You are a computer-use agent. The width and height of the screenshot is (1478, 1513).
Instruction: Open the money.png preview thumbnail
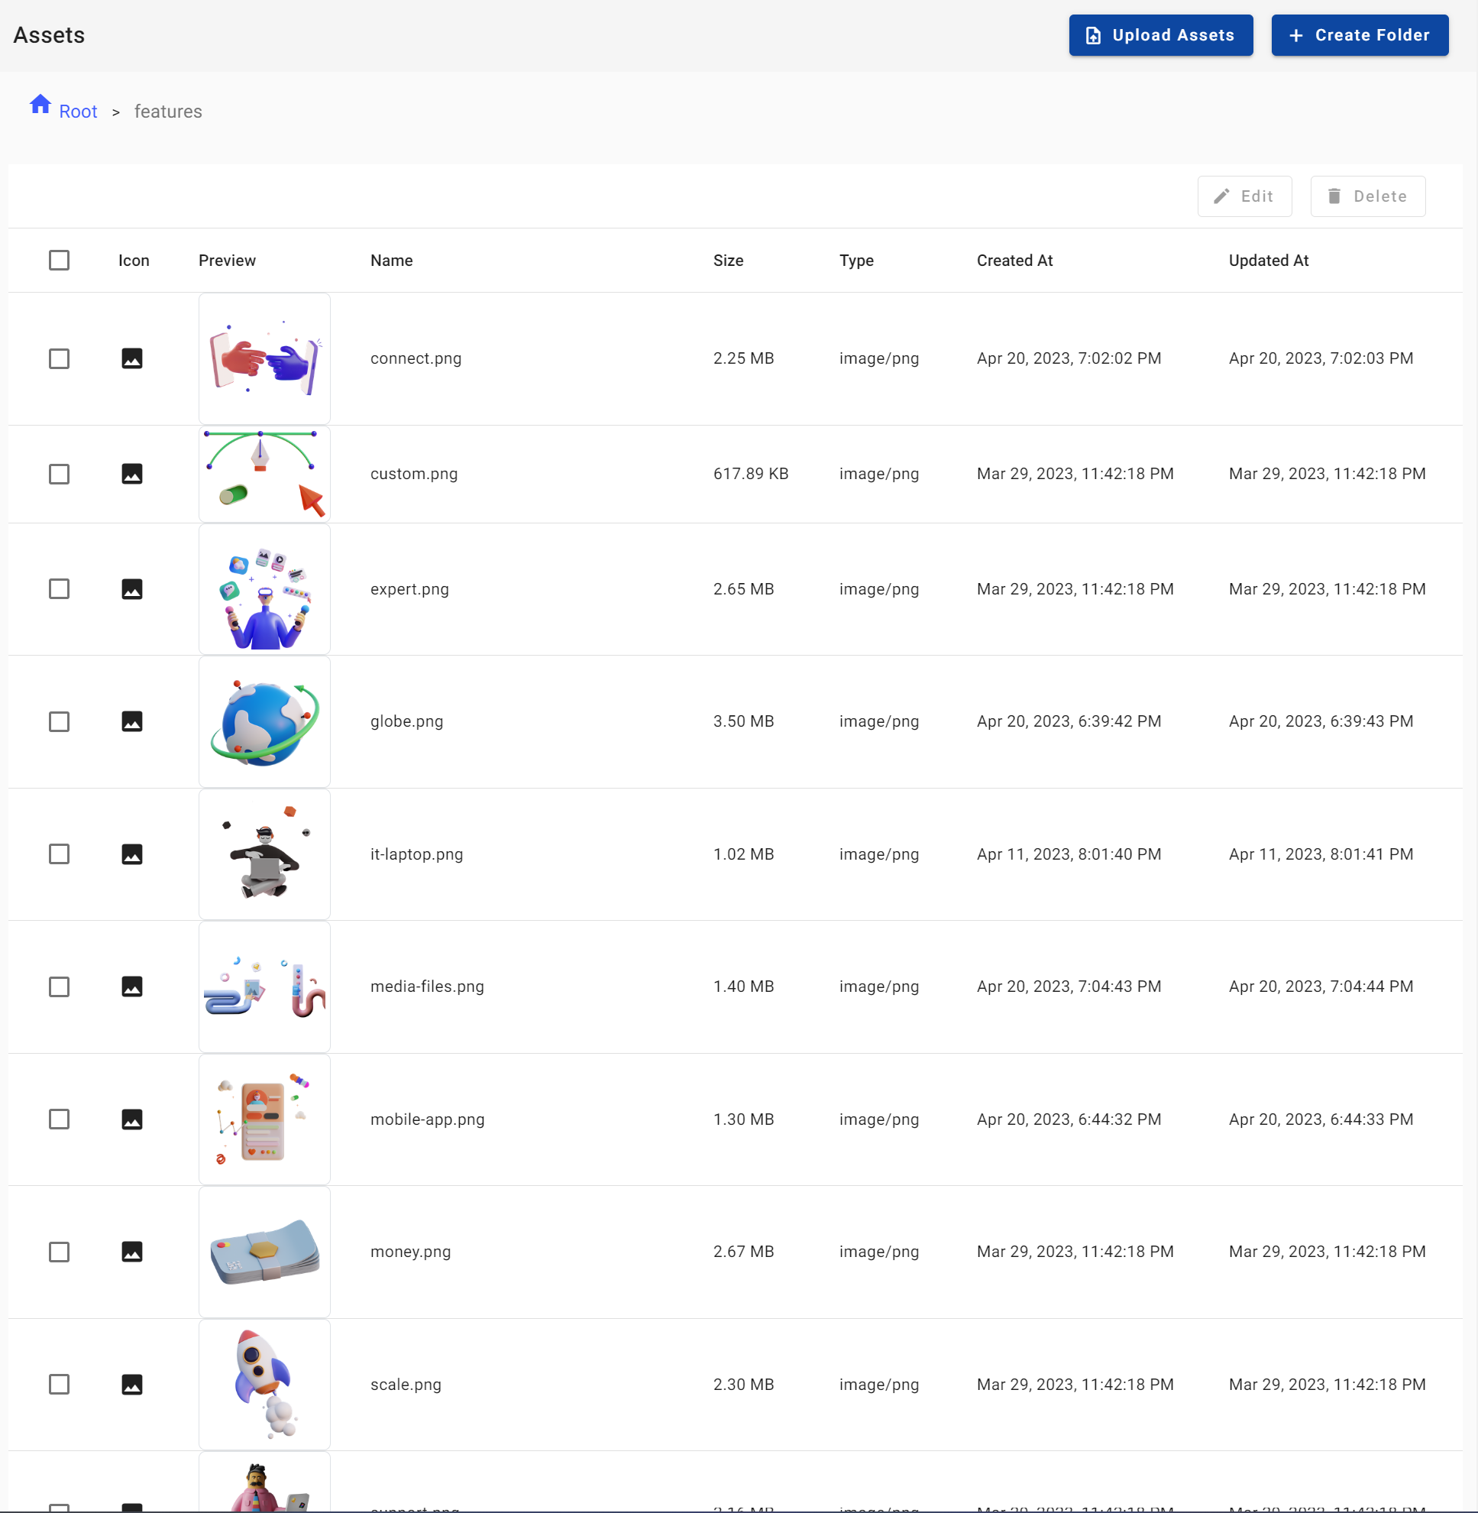(x=265, y=1252)
